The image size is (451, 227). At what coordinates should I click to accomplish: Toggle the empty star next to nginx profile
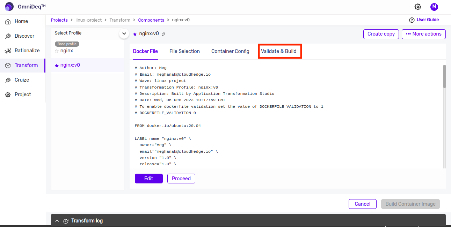[x=57, y=51]
